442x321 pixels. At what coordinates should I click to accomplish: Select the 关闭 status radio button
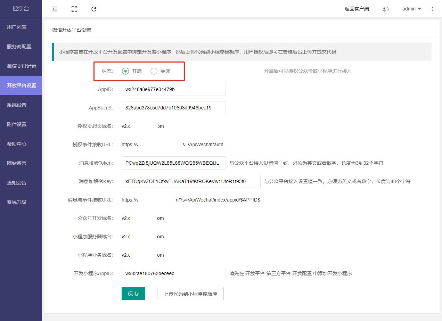coord(154,71)
